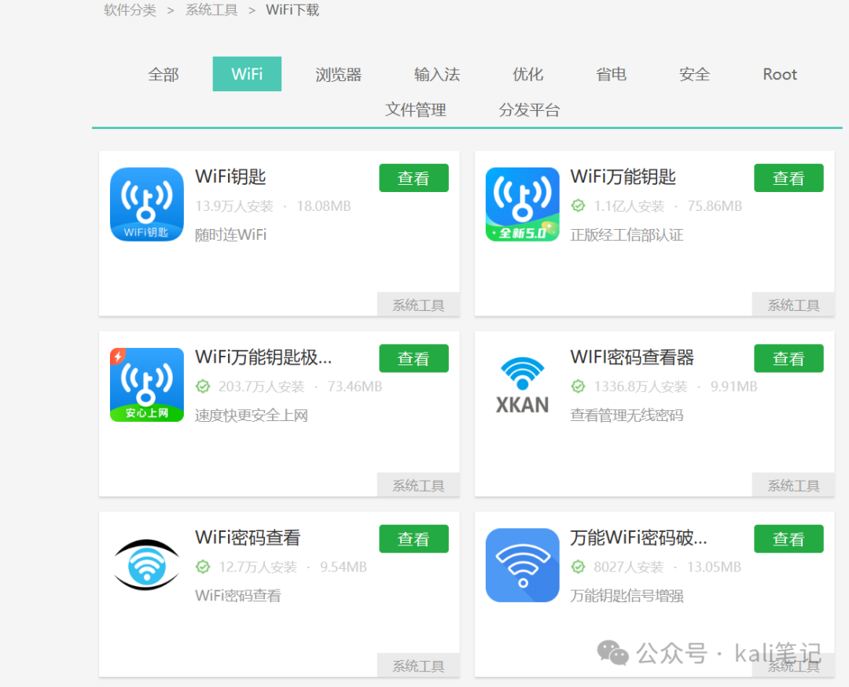Screen dimensions: 849x687
Task: Click verified badge beside 203.7万人安装
Action: [x=203, y=386]
